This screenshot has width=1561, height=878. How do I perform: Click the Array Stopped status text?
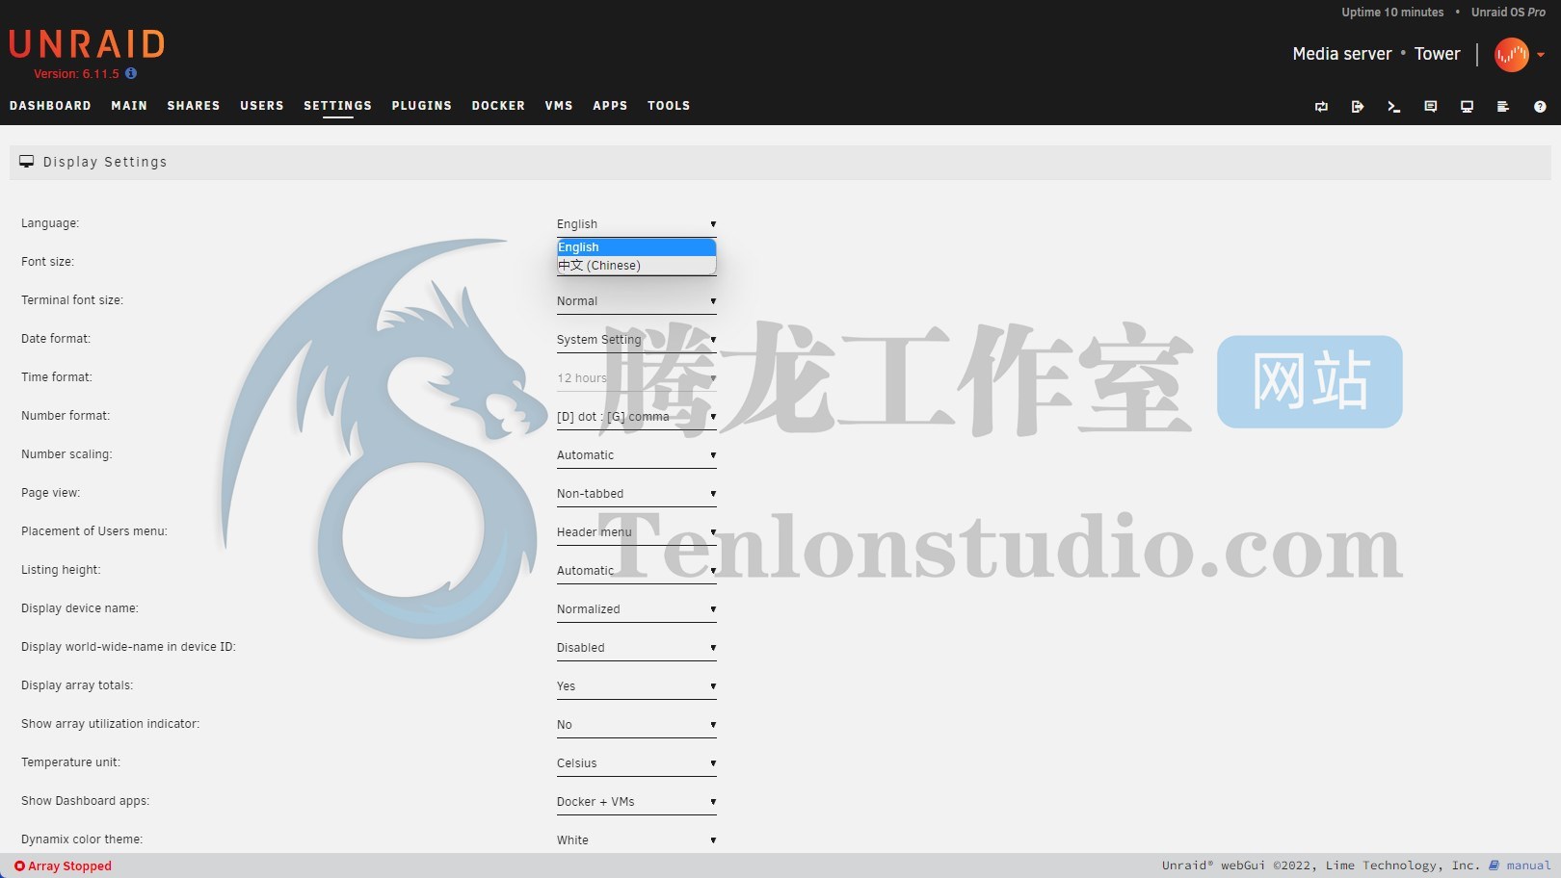[x=69, y=866]
